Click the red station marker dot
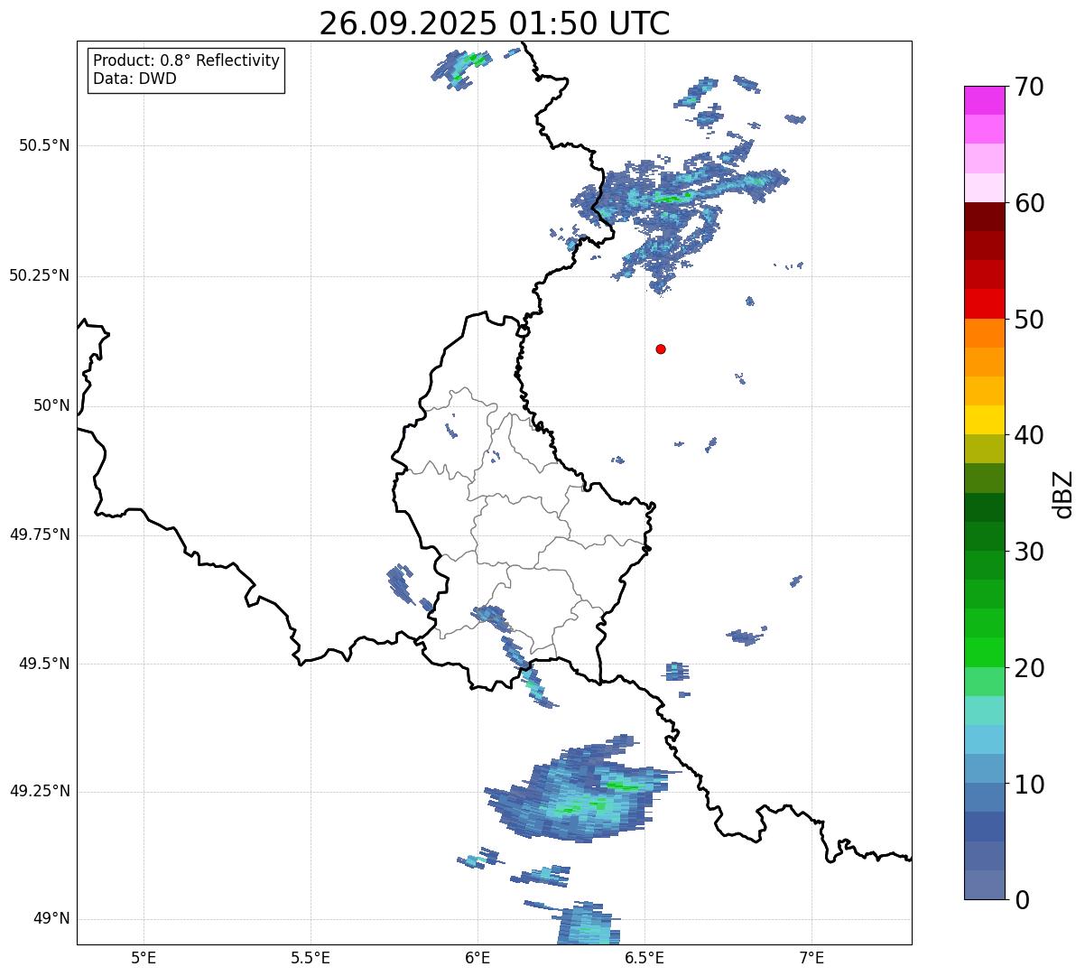Image resolution: width=1085 pixels, height=976 pixels. [661, 349]
